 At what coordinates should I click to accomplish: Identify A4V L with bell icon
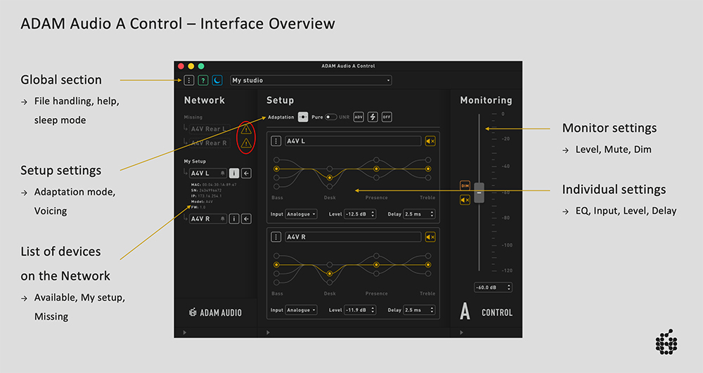point(222,174)
